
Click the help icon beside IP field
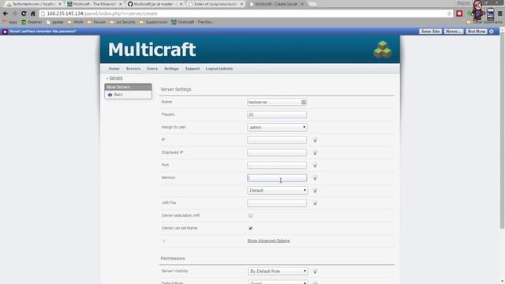click(x=315, y=140)
